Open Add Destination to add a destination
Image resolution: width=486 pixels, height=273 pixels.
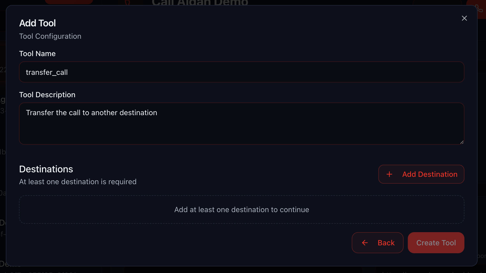point(421,174)
